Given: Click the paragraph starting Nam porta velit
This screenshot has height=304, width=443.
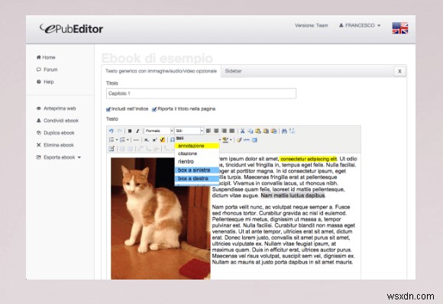Looking at the screenshot, I should 283,234.
